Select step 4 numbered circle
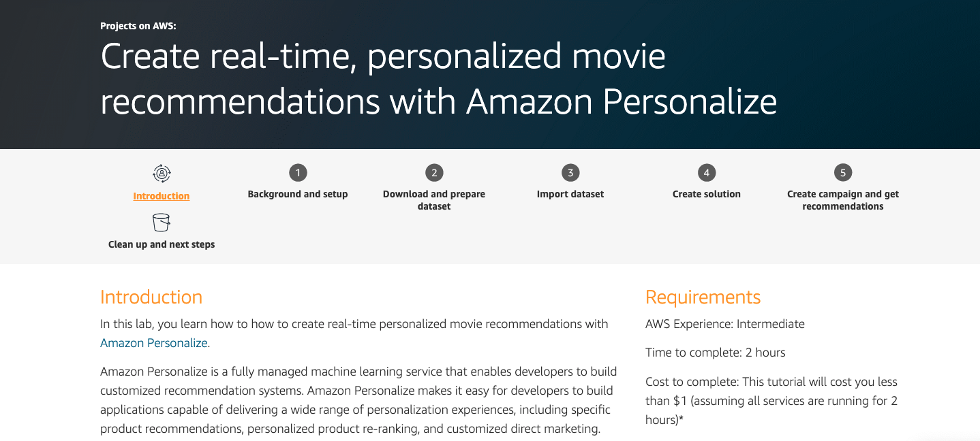 coord(707,172)
